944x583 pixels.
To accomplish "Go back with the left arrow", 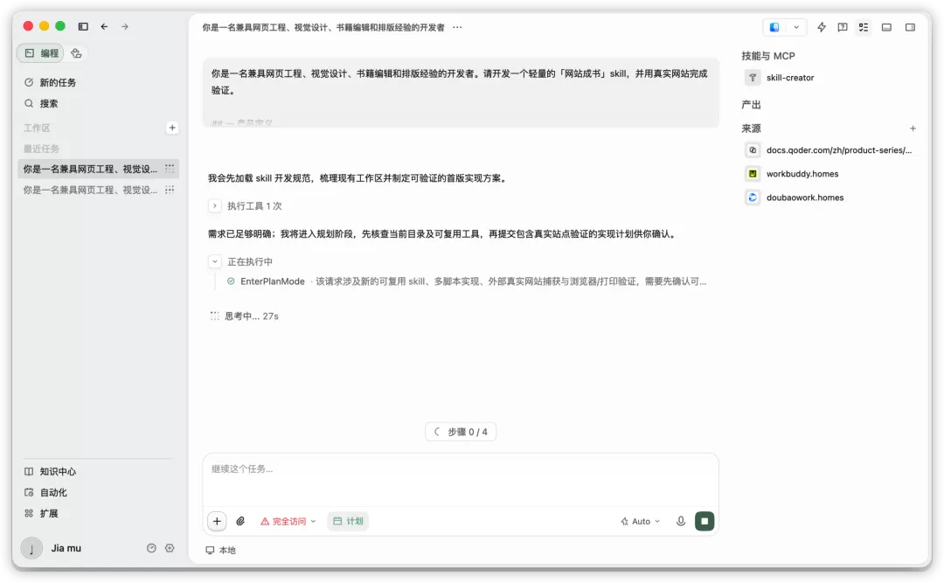I will [x=104, y=26].
